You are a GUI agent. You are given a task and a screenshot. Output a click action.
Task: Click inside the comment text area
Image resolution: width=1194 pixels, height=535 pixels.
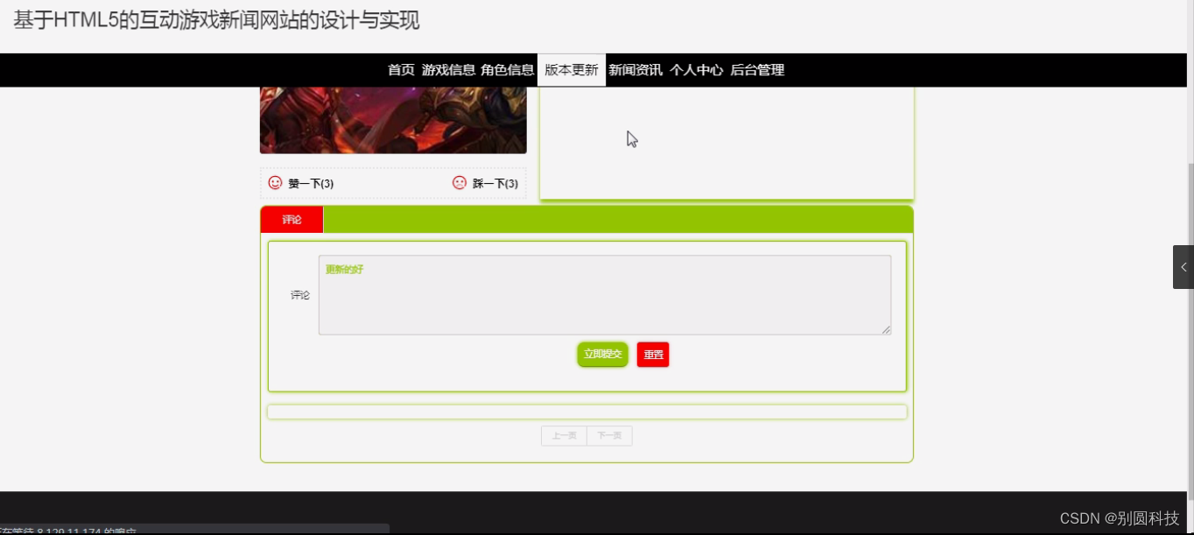pos(604,293)
